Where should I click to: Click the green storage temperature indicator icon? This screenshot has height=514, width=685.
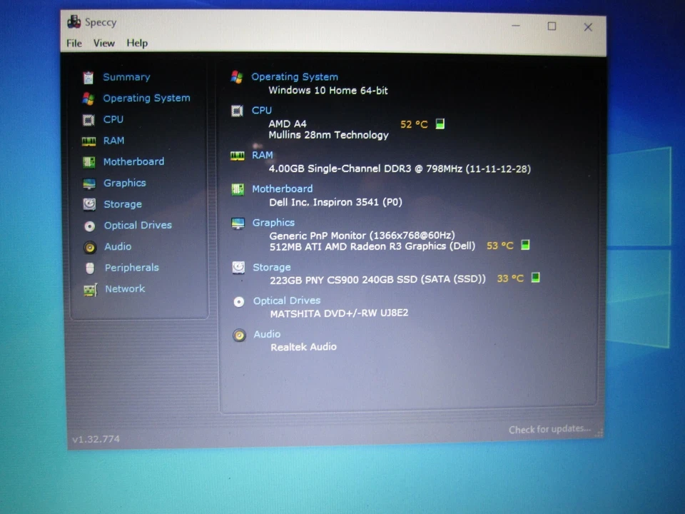coord(535,277)
